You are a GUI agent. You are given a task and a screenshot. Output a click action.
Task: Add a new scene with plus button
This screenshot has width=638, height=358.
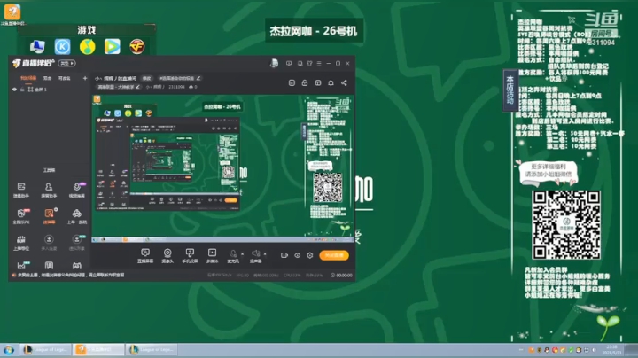85,78
